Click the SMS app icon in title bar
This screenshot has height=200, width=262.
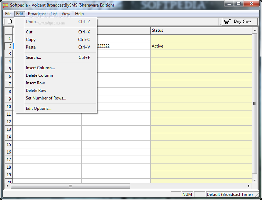coord(6,5)
